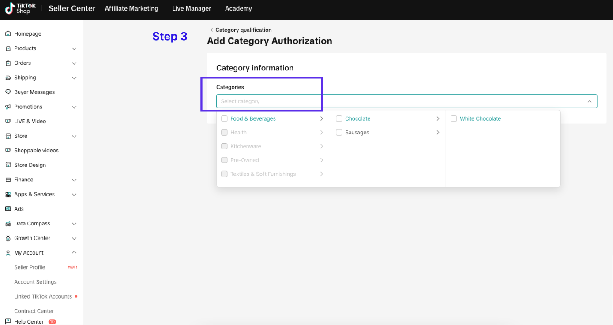The height and width of the screenshot is (325, 613).
Task: Click the Select category input field
Action: click(397, 101)
